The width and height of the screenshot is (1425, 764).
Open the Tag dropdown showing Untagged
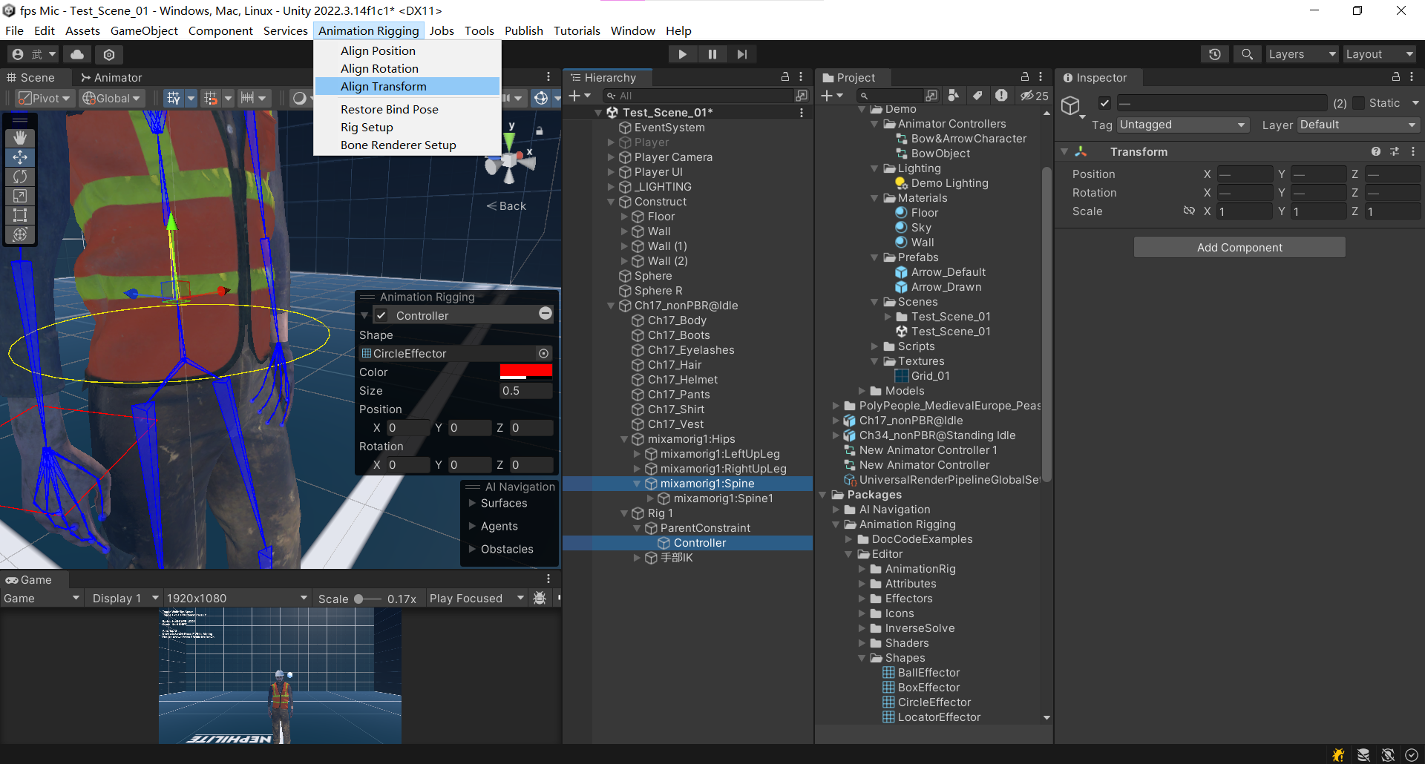(x=1183, y=125)
